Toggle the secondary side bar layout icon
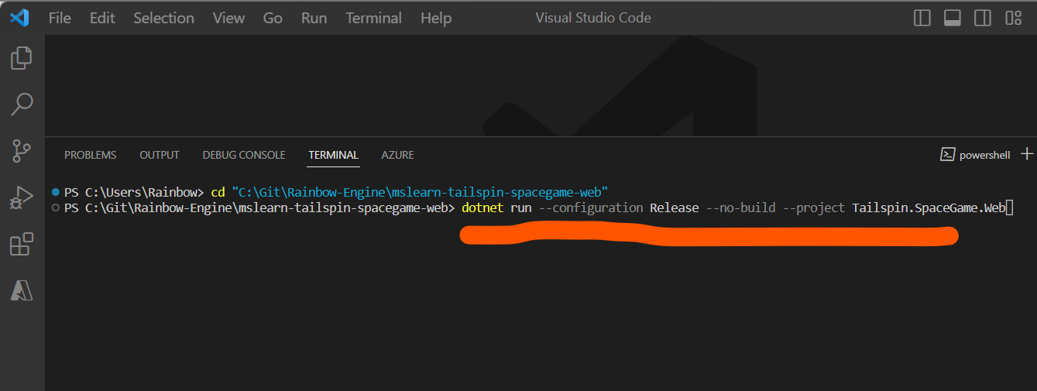The width and height of the screenshot is (1037, 391). click(x=982, y=18)
